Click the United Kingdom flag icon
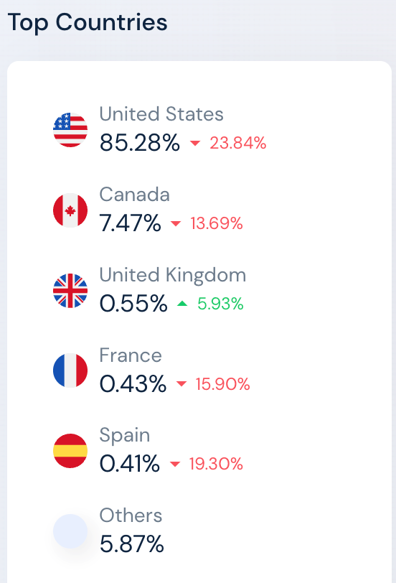The width and height of the screenshot is (396, 583). coord(70,291)
